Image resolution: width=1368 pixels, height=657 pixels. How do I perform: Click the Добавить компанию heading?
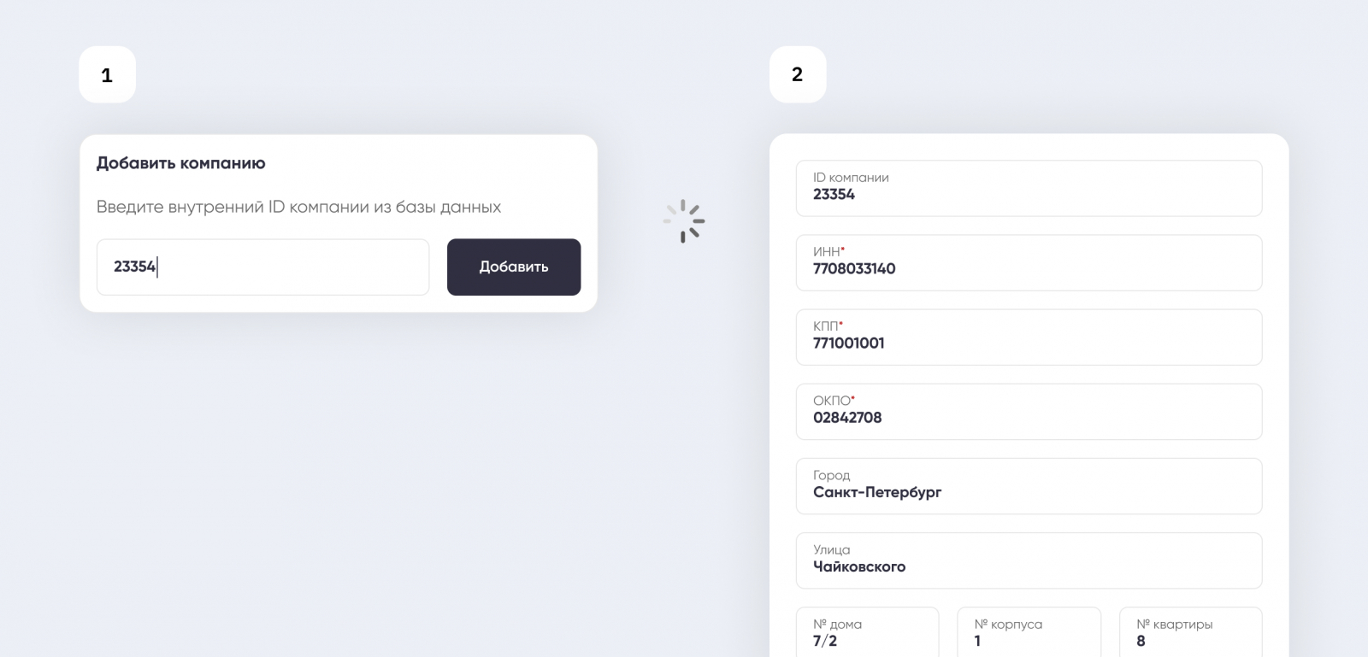click(x=180, y=163)
